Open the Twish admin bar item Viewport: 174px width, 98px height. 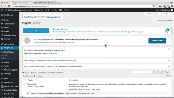pos(66,10)
